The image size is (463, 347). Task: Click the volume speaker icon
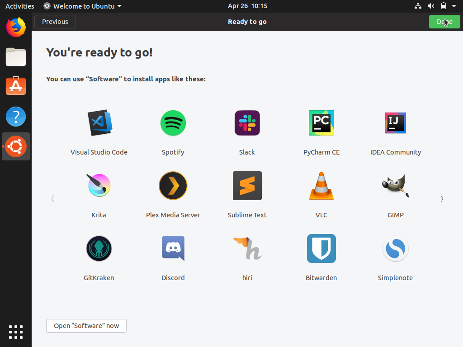pyautogui.click(x=431, y=6)
